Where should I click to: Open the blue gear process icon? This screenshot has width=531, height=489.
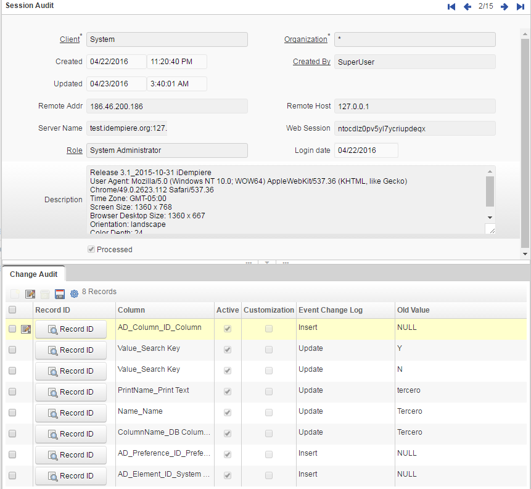pyautogui.click(x=74, y=294)
